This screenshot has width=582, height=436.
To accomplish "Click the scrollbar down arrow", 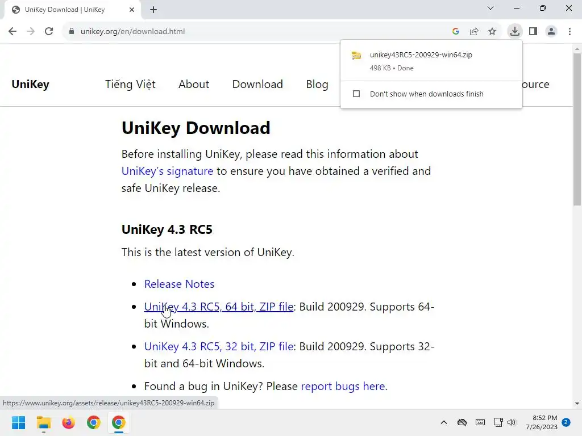I will click(x=577, y=404).
